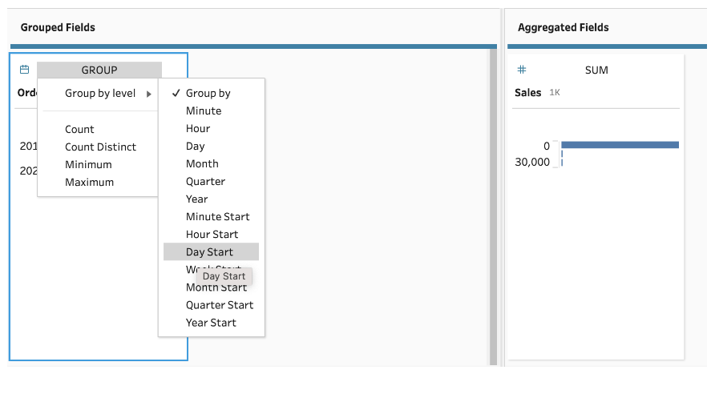Screen dimensions: 711x394
Task: Click the Sales histogram bar
Action: click(x=619, y=145)
